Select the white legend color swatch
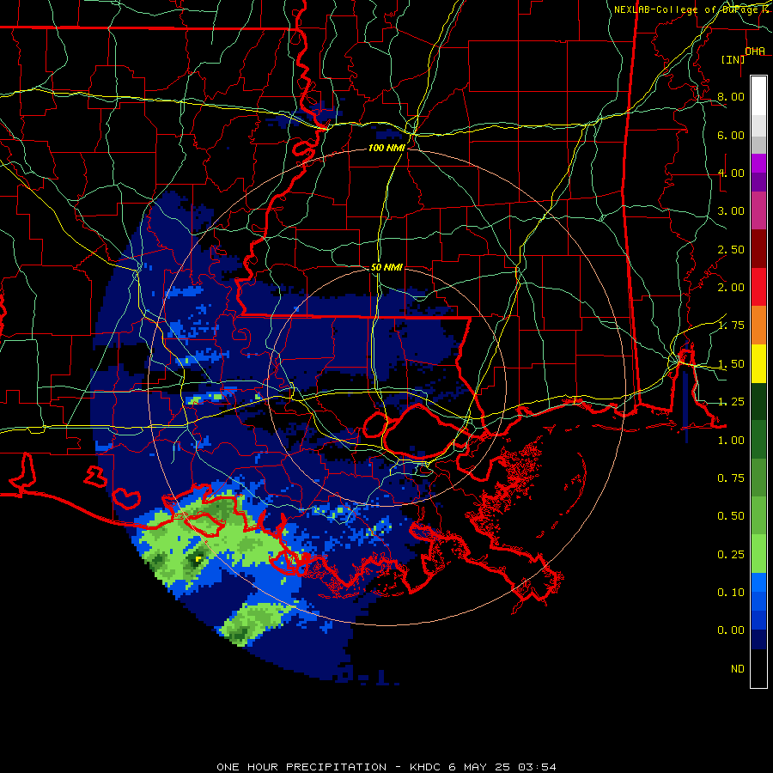773x773 pixels. point(758,96)
